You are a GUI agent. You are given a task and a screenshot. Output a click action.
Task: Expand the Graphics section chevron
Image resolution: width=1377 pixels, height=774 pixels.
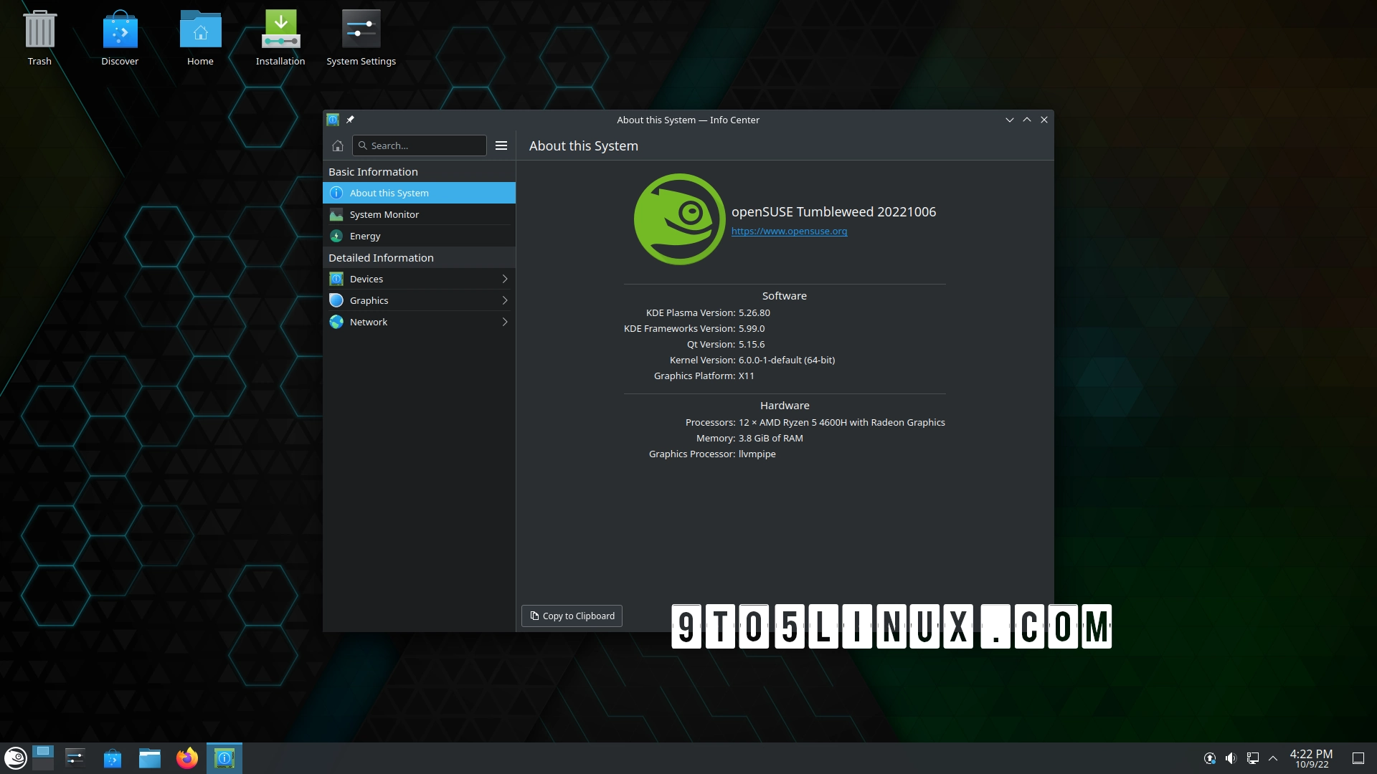[505, 300]
